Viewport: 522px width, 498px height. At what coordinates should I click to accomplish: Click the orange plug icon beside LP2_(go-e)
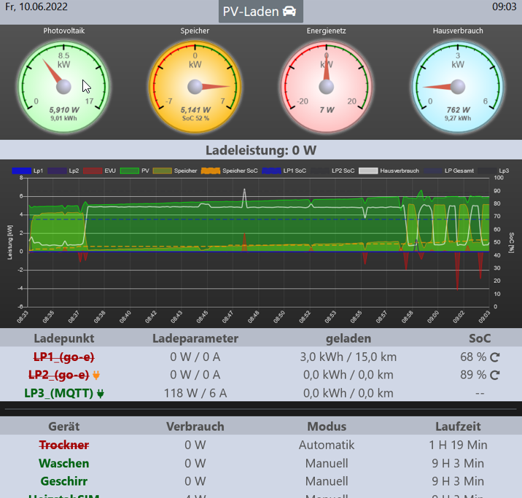[x=96, y=376]
